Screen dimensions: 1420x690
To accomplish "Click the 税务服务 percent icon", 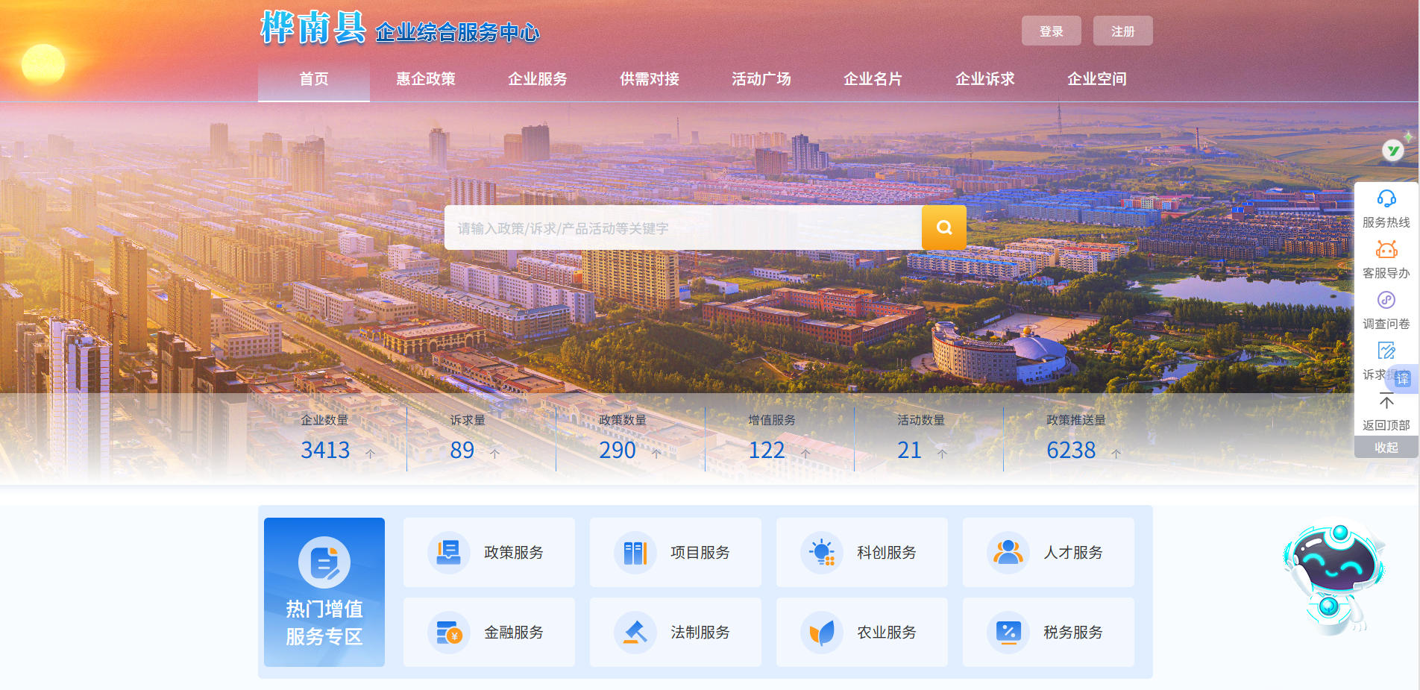I will [1008, 633].
